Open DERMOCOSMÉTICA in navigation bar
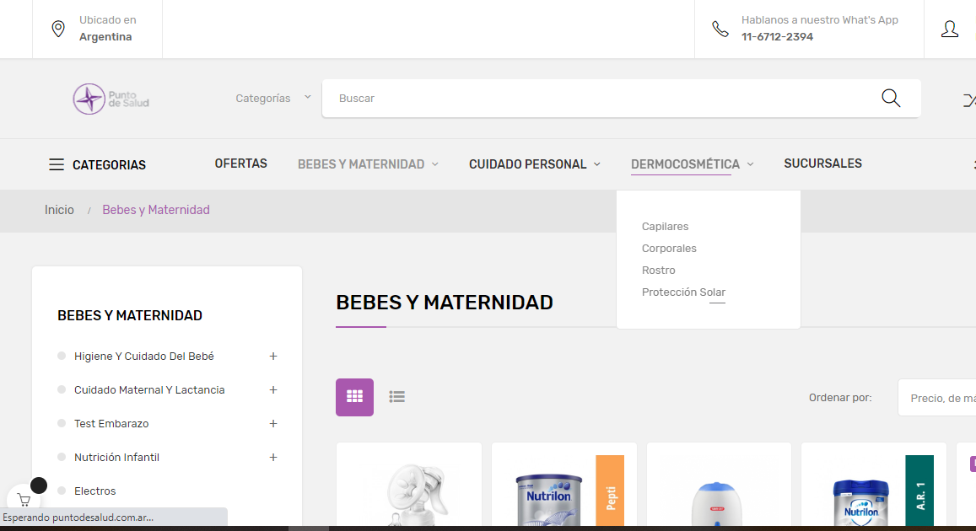 click(x=685, y=164)
